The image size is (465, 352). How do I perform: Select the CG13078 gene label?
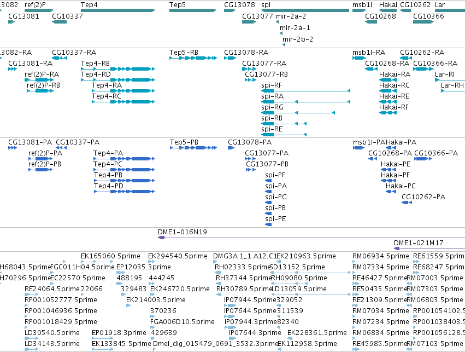[239, 5]
